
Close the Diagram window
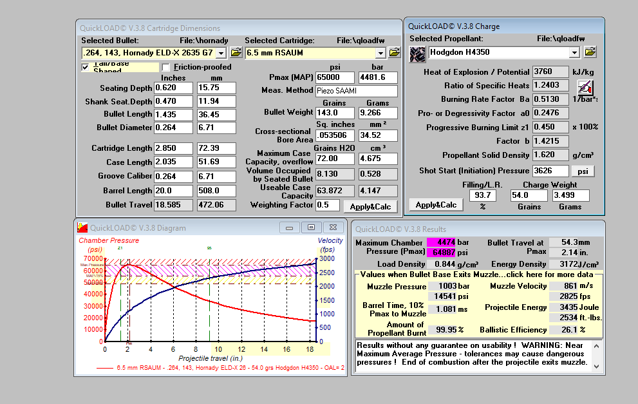333,227
